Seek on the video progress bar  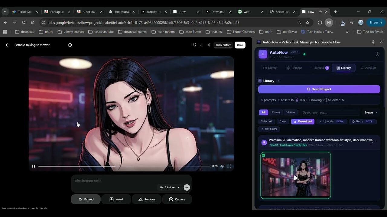click(124, 166)
